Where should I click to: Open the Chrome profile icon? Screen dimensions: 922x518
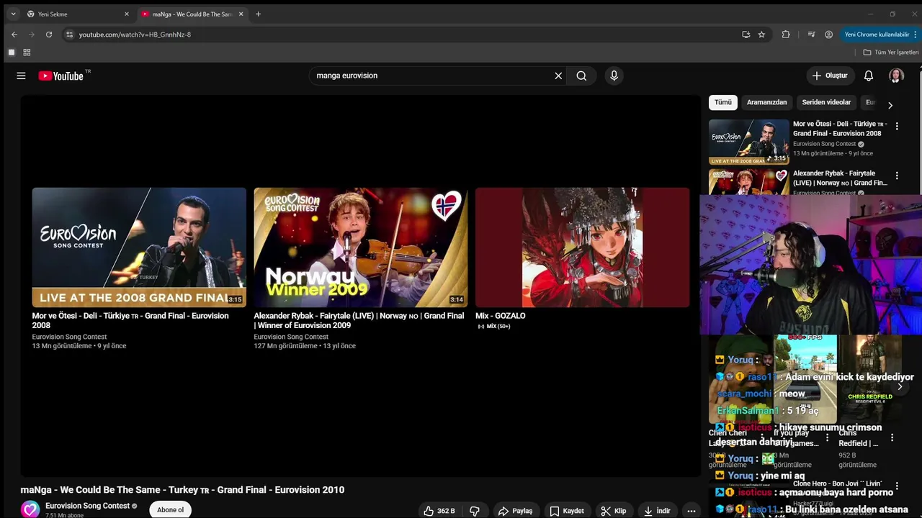(x=828, y=35)
